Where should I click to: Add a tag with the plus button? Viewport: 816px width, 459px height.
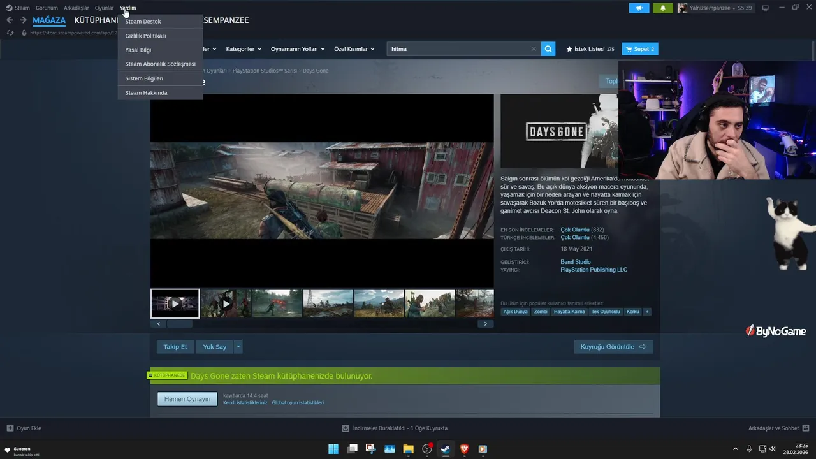[647, 312]
